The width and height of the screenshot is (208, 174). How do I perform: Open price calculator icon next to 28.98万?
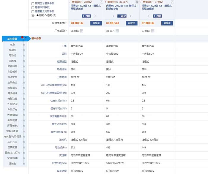click(x=82, y=31)
